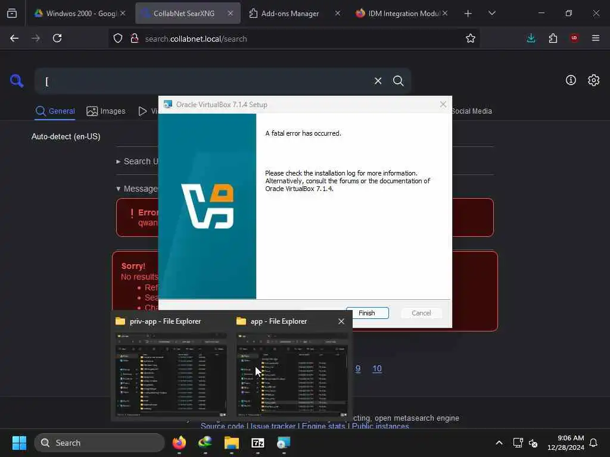
Task: Open the Auto-detect language selector
Action: [x=66, y=137]
